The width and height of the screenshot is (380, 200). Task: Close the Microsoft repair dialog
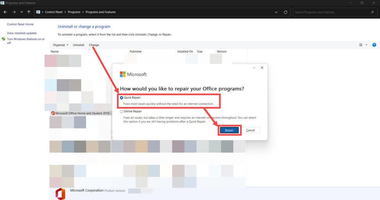pyautogui.click(x=262, y=68)
